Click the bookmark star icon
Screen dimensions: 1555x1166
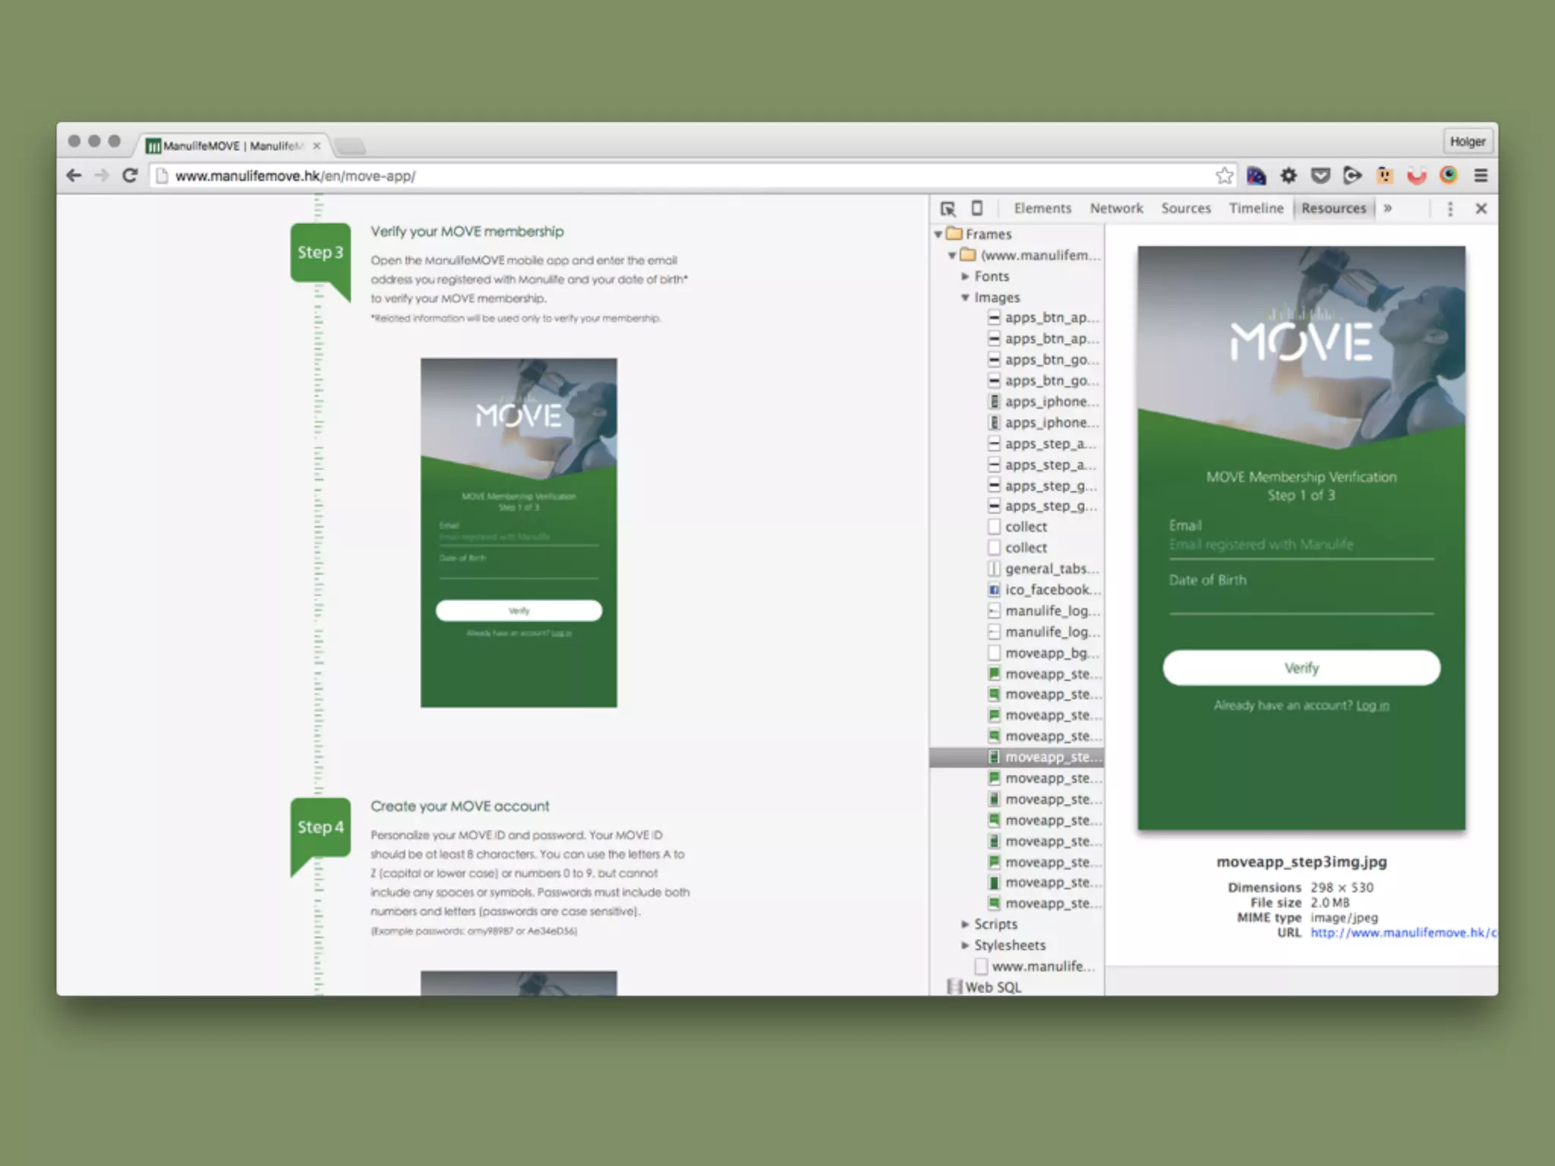coord(1224,176)
